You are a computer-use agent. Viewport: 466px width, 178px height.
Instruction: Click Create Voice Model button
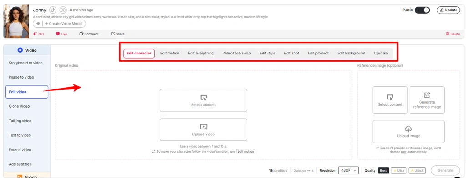click(60, 24)
